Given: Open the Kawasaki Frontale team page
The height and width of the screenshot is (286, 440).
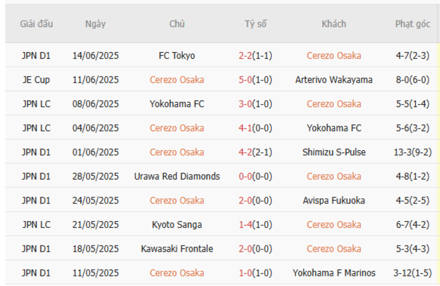Looking at the screenshot, I should (177, 249).
